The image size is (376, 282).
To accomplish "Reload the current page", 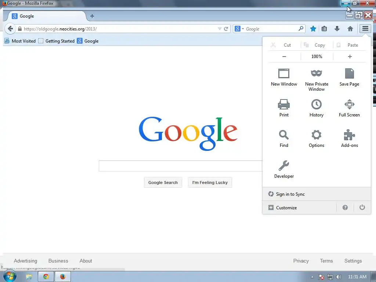I will click(x=226, y=29).
